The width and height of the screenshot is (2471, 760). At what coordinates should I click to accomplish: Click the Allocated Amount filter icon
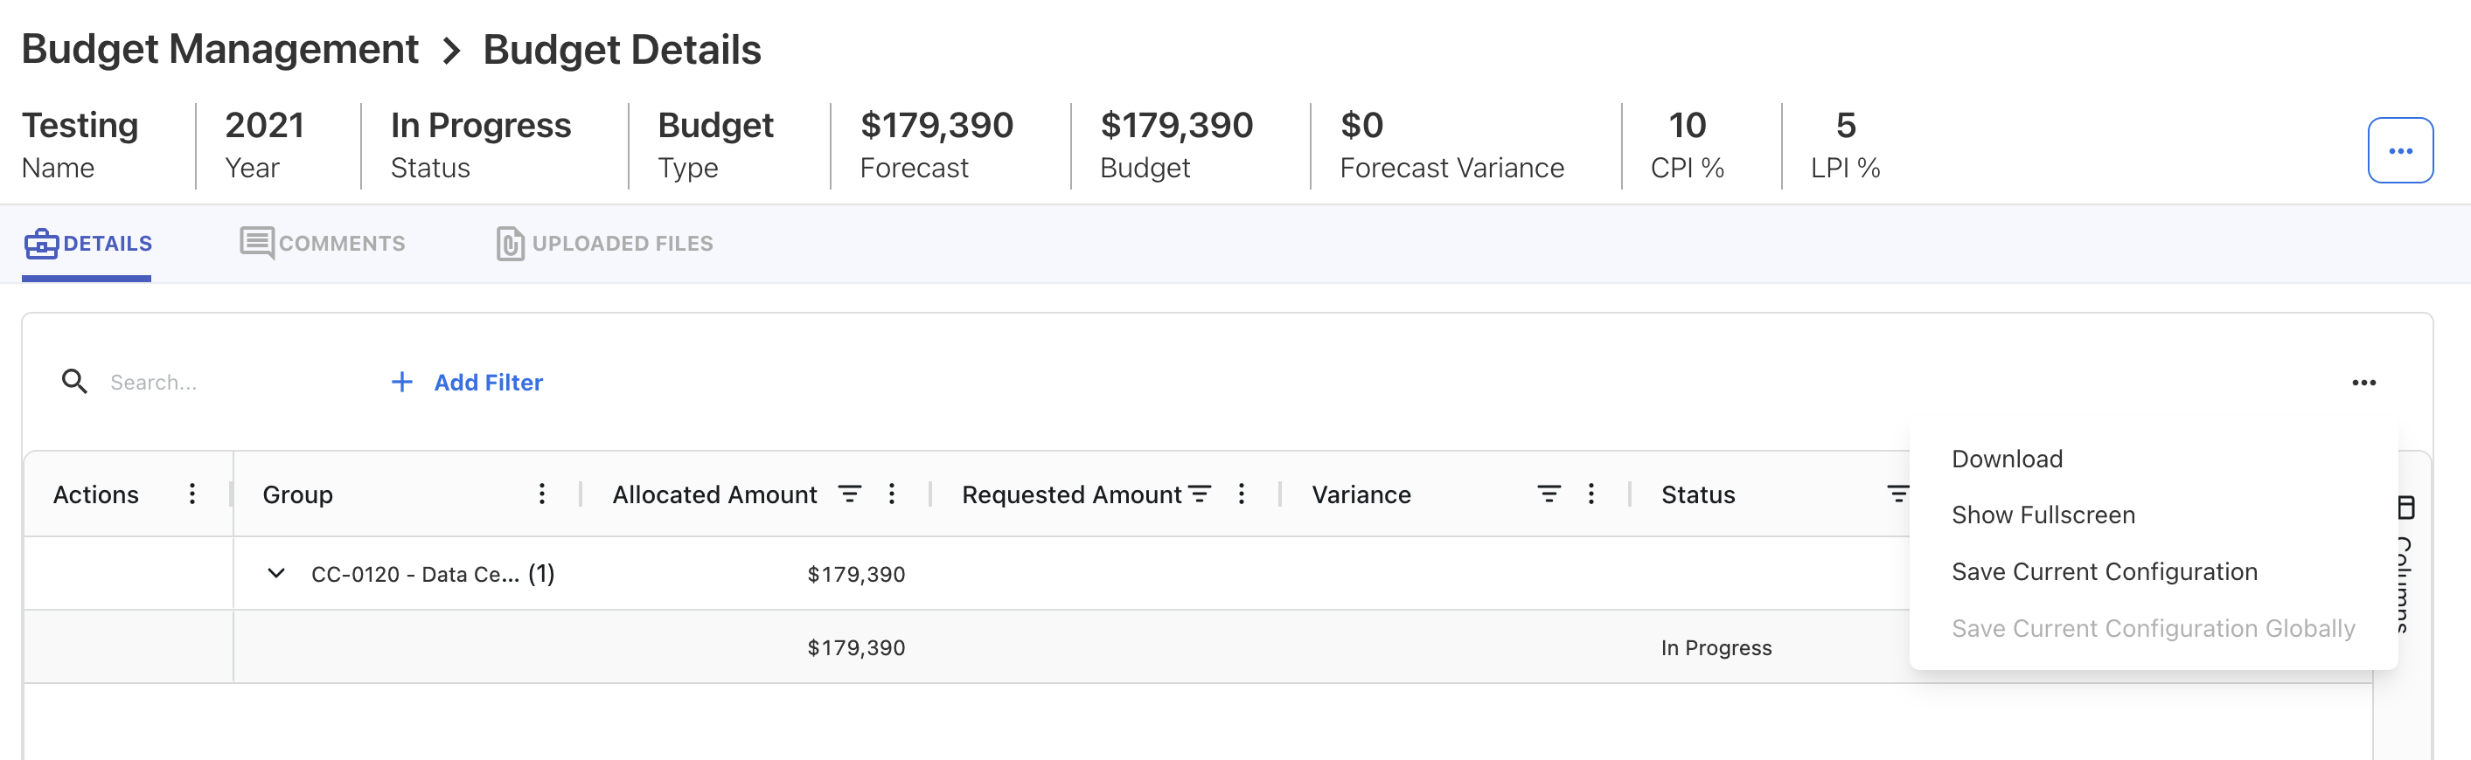[x=849, y=494]
